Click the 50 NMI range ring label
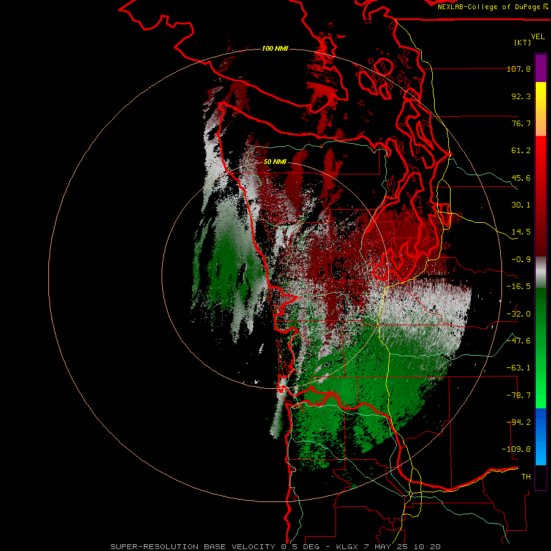 point(275,162)
